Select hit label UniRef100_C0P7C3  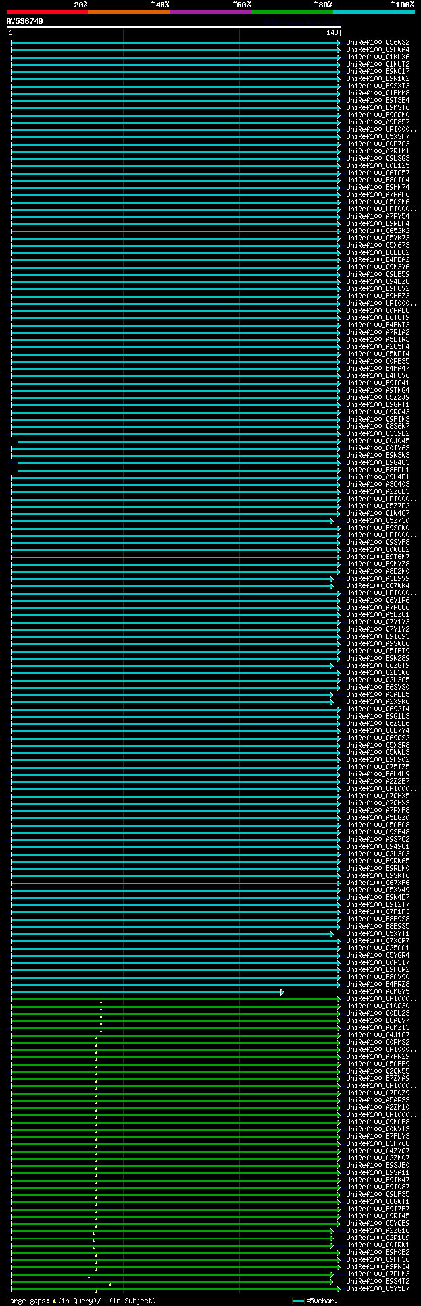click(x=378, y=144)
